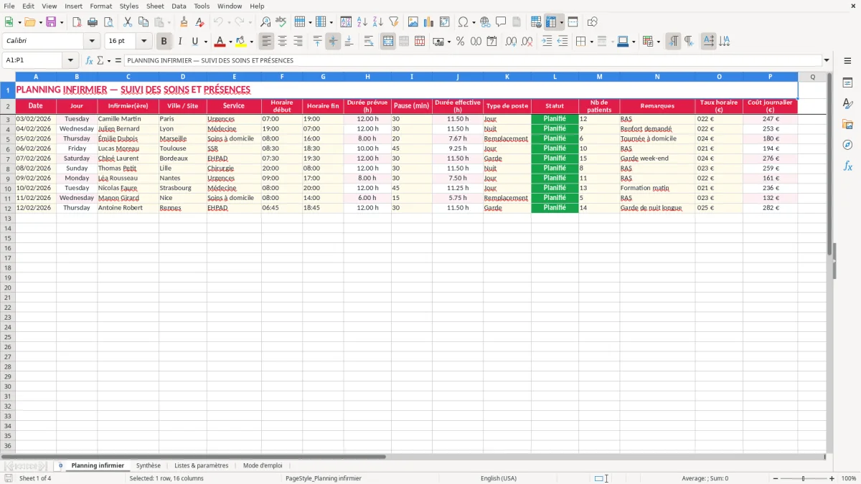Click the AutoFilter funnel icon

click(x=393, y=22)
